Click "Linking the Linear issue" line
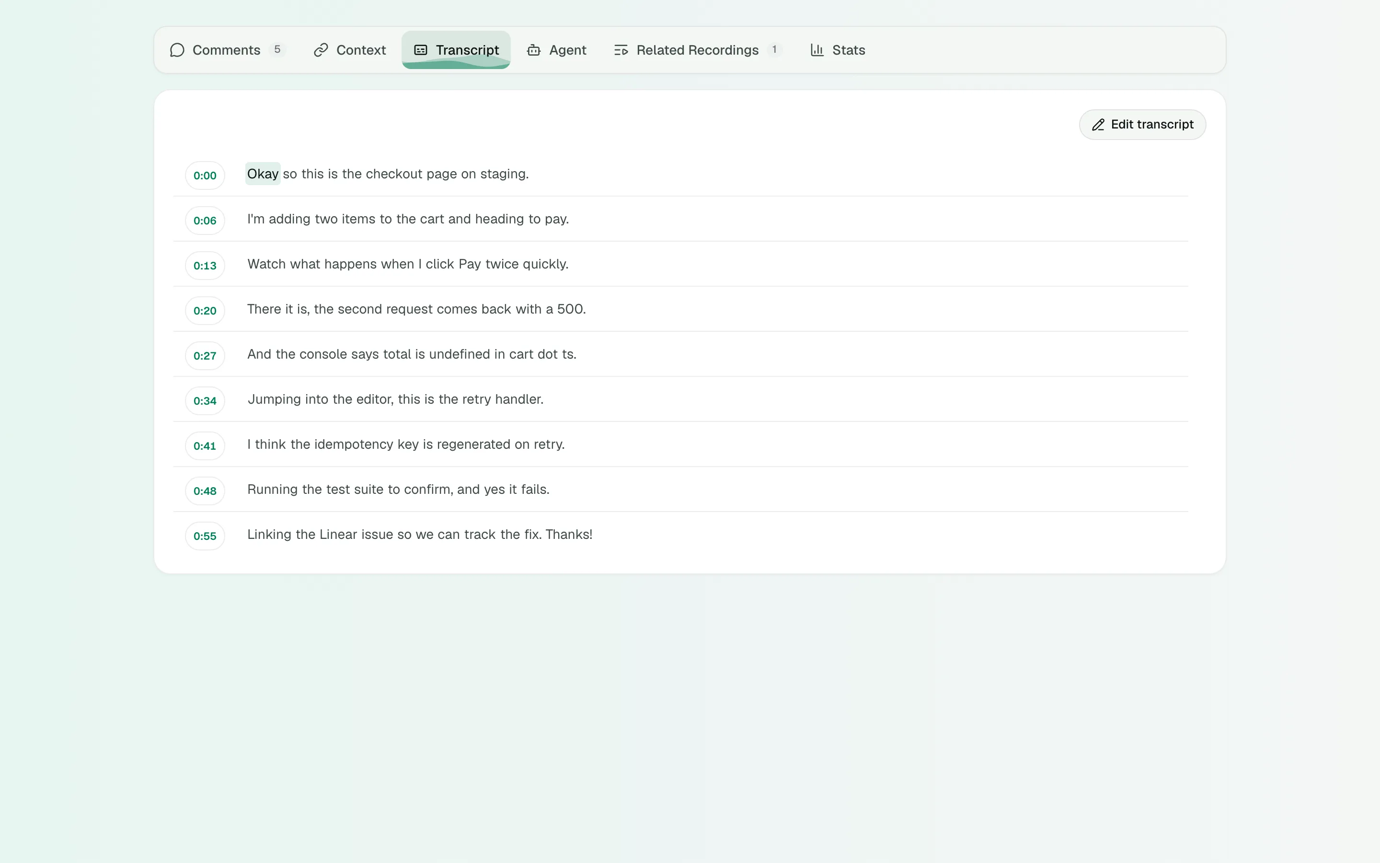 (420, 535)
